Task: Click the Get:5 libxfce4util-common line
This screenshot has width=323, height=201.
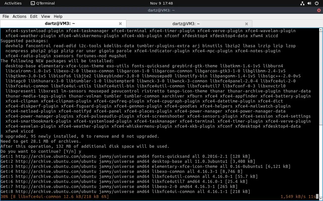Action: tap(129, 176)
